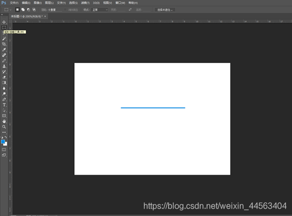Open the 图像(I) menu

[x=37, y=3]
